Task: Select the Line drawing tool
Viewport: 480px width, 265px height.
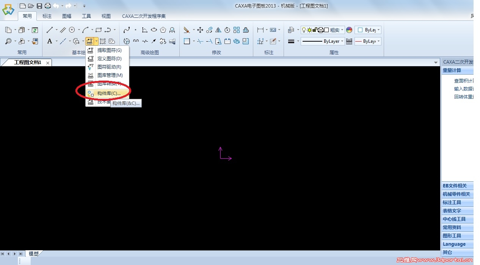Action: (x=50, y=30)
